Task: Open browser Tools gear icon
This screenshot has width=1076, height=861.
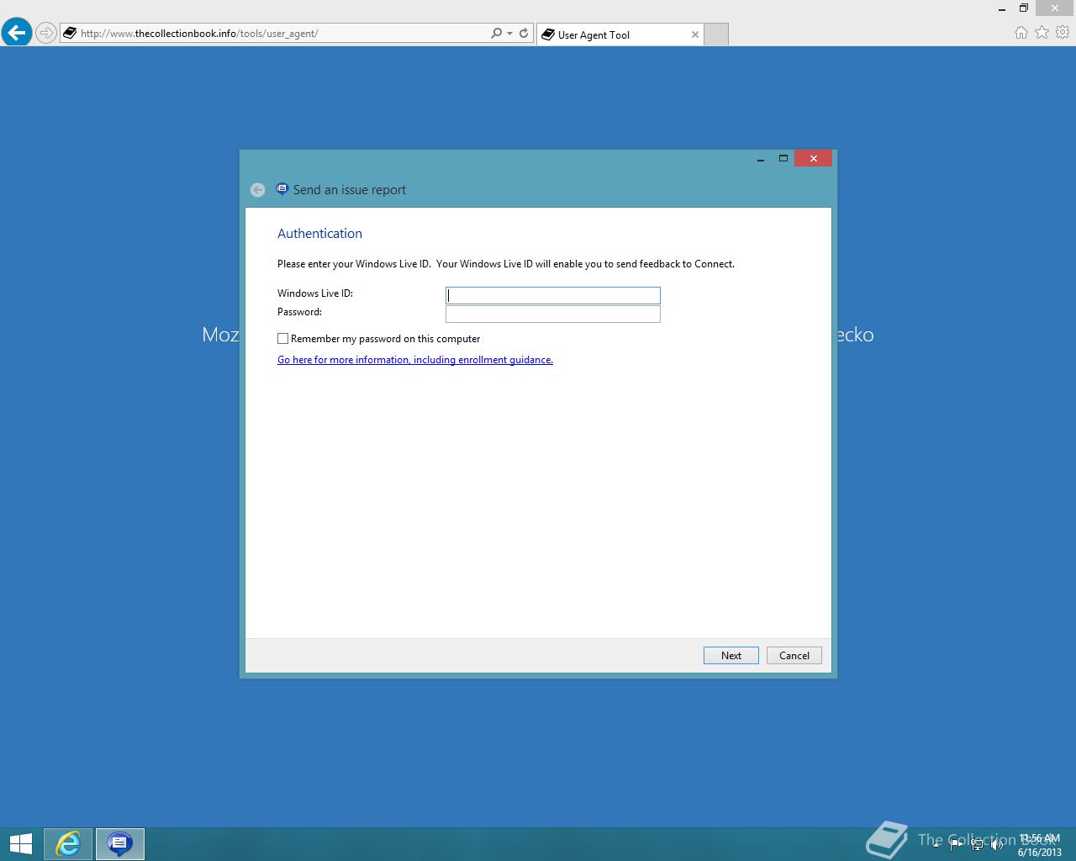Action: click(x=1063, y=33)
